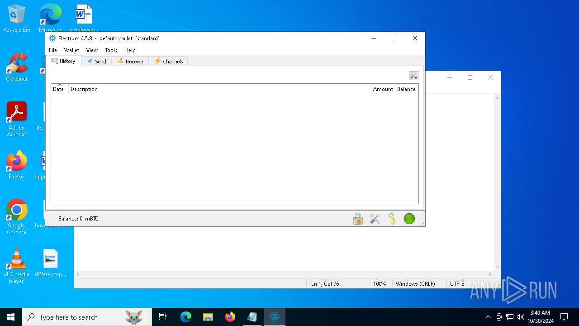Sort history by Date column

(x=59, y=89)
